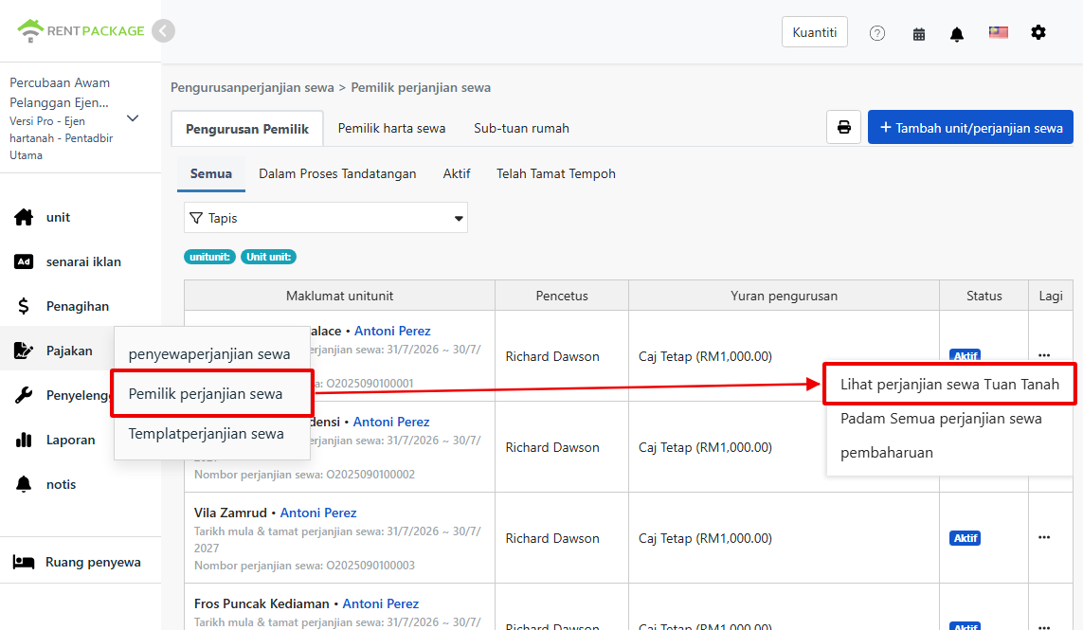Screen dimensions: 1083x630
Task: Open the notifications bell in header
Action: (957, 34)
